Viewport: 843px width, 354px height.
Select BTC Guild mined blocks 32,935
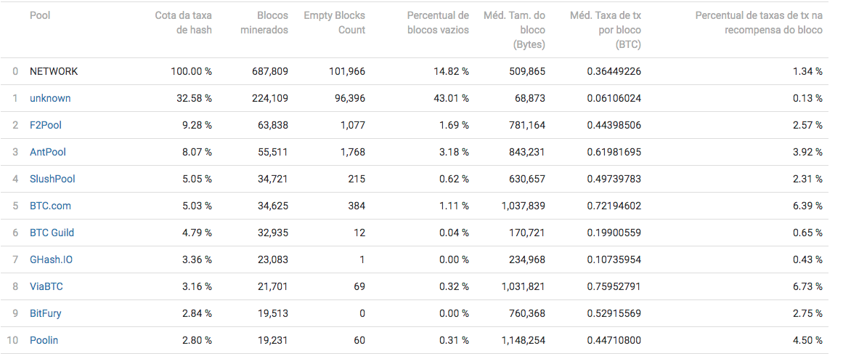(x=273, y=233)
